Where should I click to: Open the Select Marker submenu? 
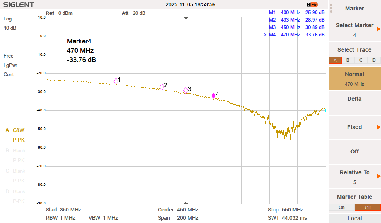(354, 29)
